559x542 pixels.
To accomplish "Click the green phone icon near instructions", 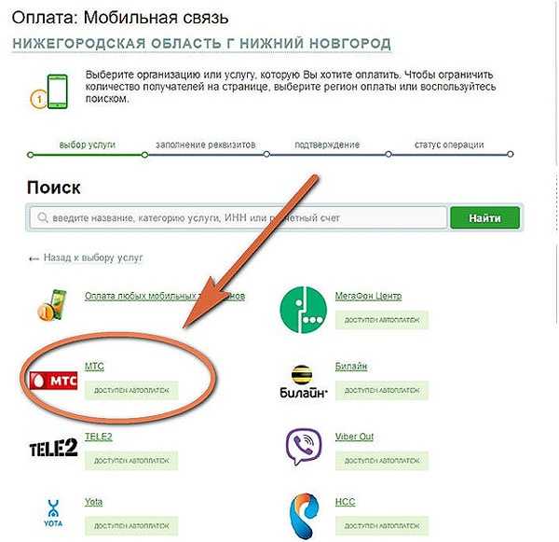I will (49, 91).
